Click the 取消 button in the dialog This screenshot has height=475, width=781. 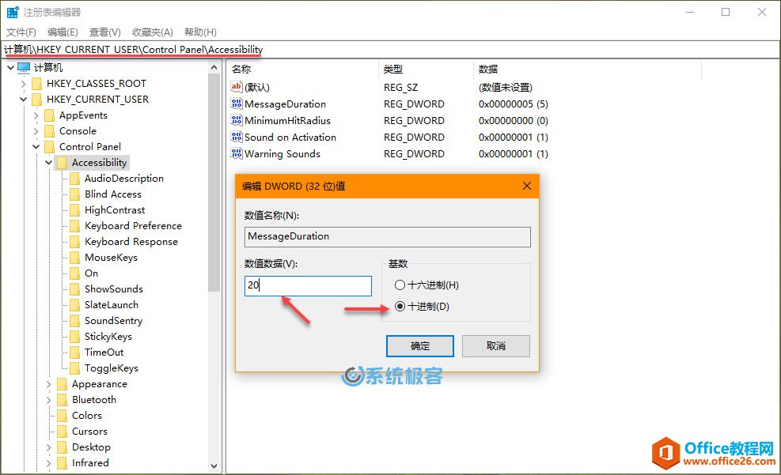(496, 346)
